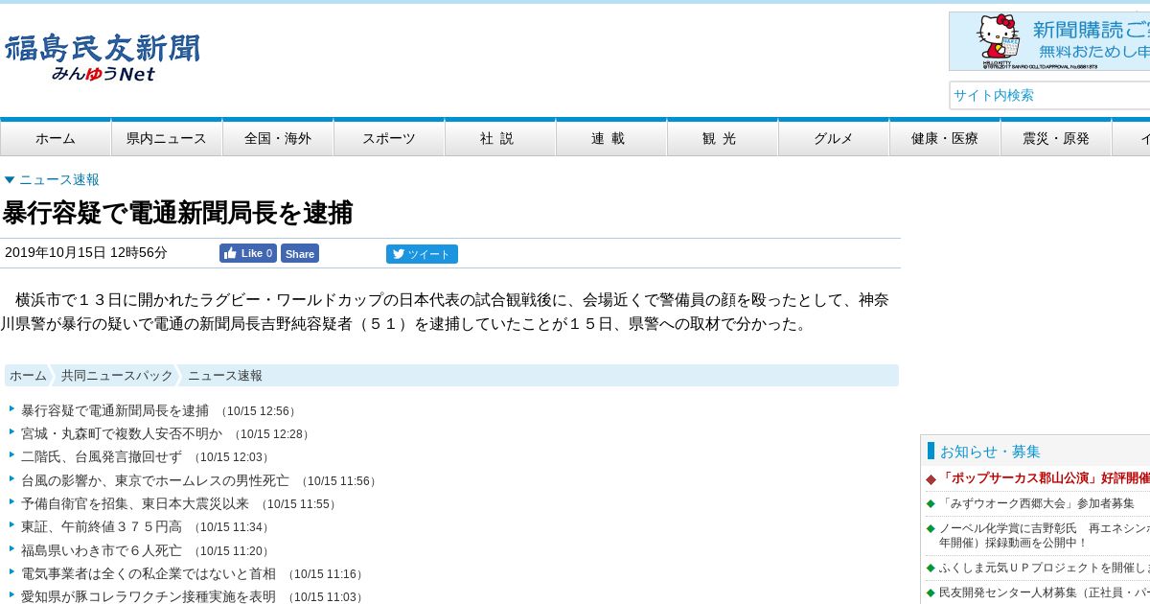Open headline 電気事業者は全くの私企業ではないと首相

tap(149, 573)
